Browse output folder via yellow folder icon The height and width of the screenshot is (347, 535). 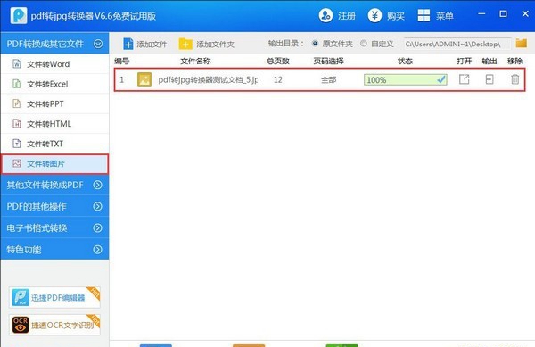point(522,44)
